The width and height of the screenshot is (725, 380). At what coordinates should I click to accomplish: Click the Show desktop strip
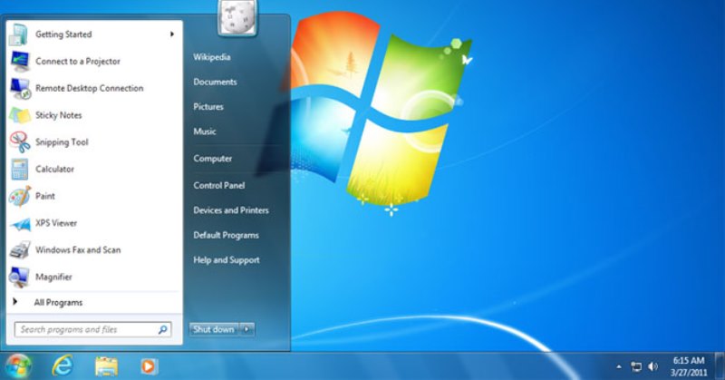tap(720, 366)
